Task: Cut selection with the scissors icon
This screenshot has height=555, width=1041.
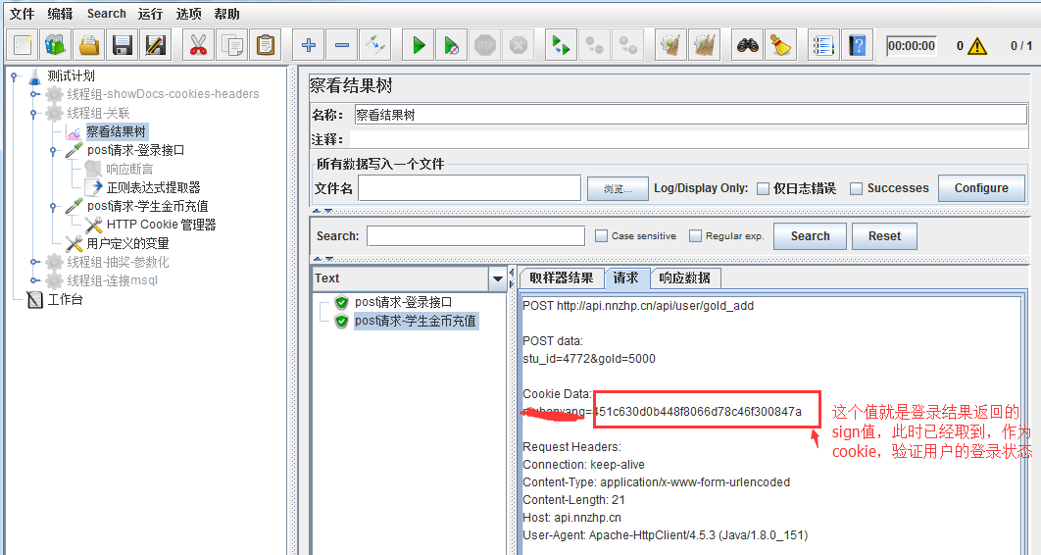Action: coord(198,45)
